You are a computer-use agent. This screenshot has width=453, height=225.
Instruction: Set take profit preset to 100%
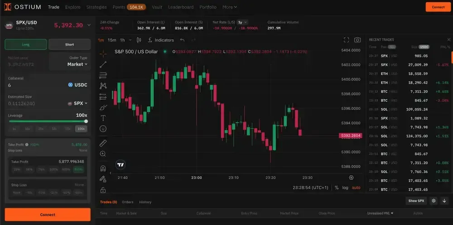(53, 169)
